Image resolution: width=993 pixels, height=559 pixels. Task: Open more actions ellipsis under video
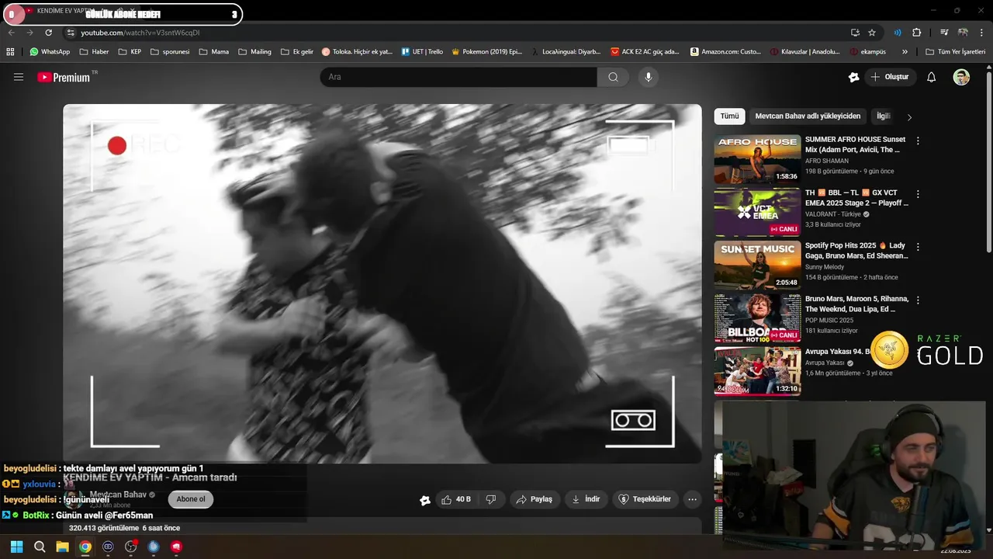tap(692, 499)
